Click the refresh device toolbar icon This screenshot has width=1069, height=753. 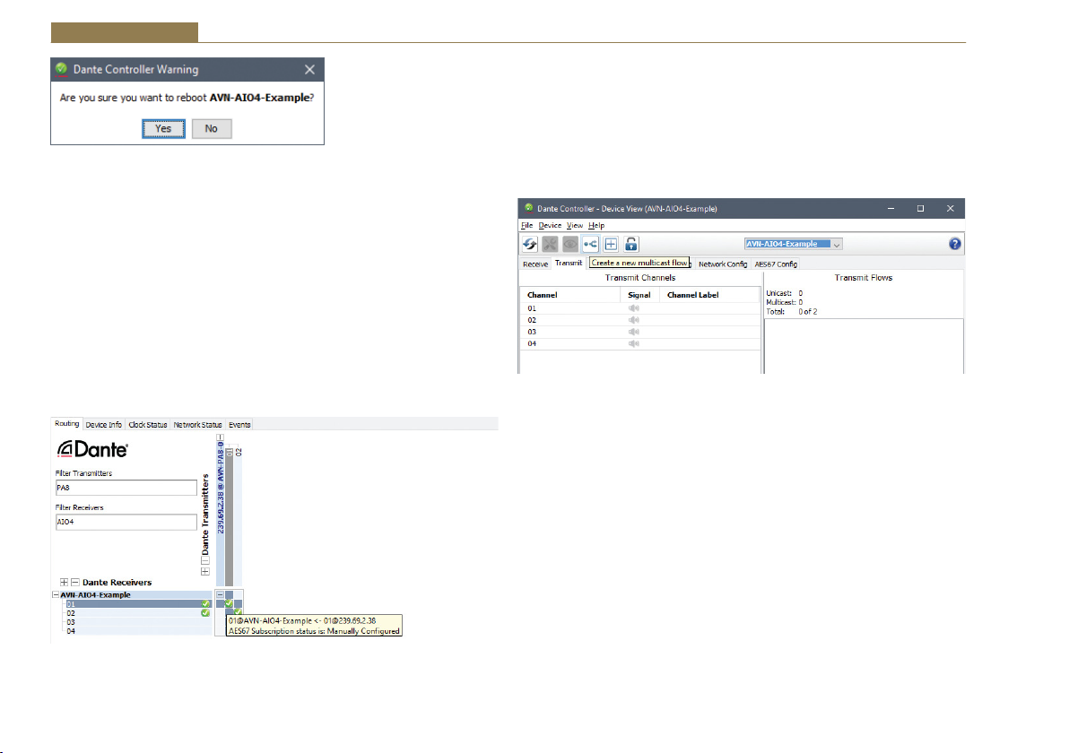(x=530, y=244)
